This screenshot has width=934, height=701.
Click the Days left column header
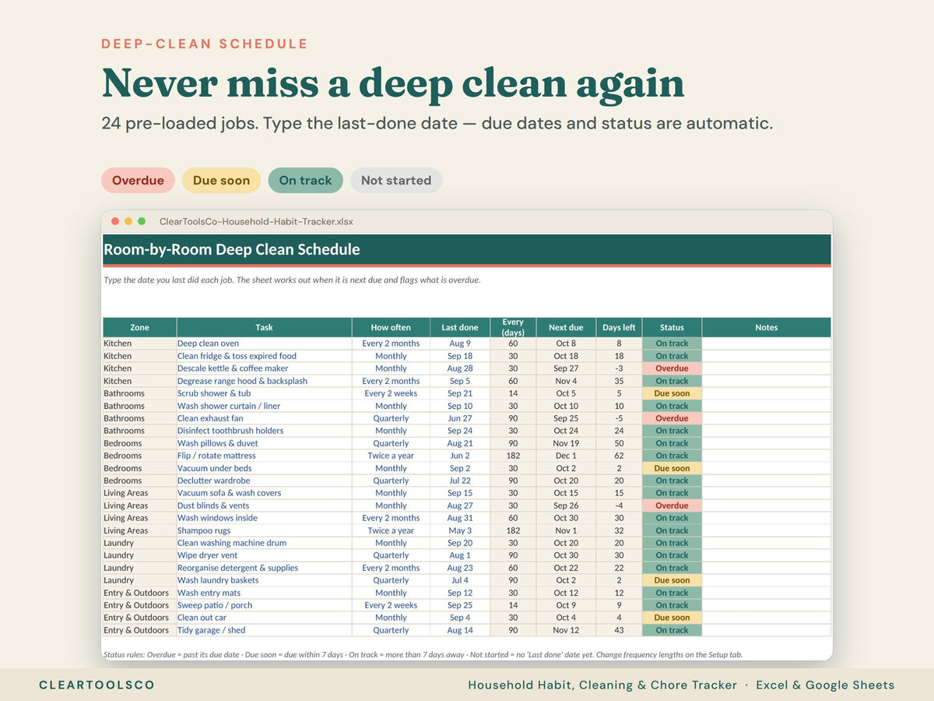619,327
